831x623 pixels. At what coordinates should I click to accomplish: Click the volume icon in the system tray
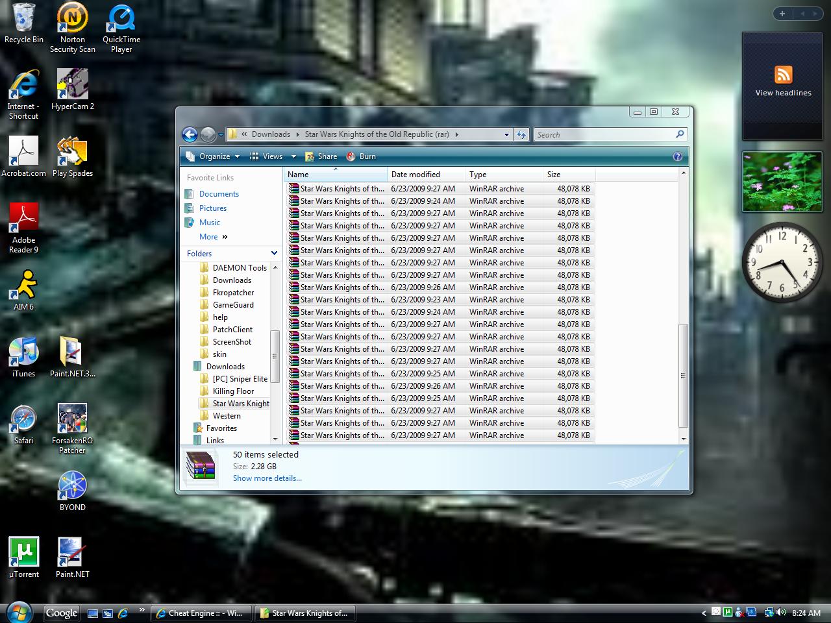[780, 612]
